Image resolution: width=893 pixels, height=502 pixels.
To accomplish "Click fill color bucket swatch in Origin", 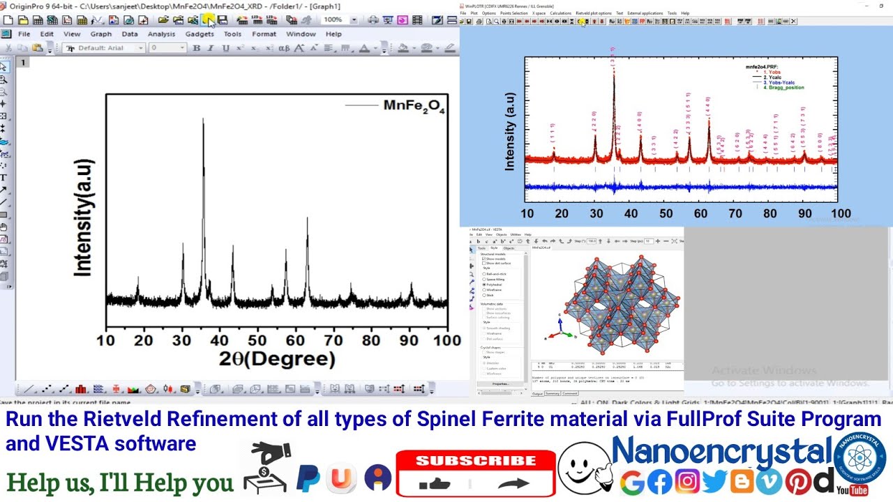I will click(403, 48).
